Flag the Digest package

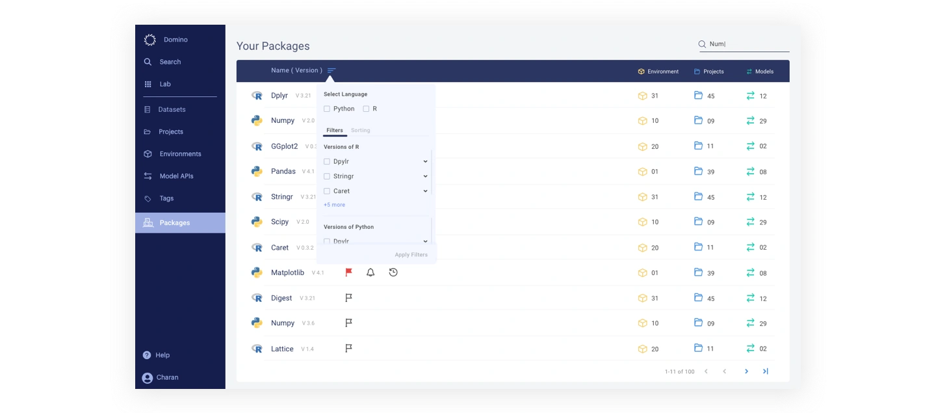pos(348,298)
